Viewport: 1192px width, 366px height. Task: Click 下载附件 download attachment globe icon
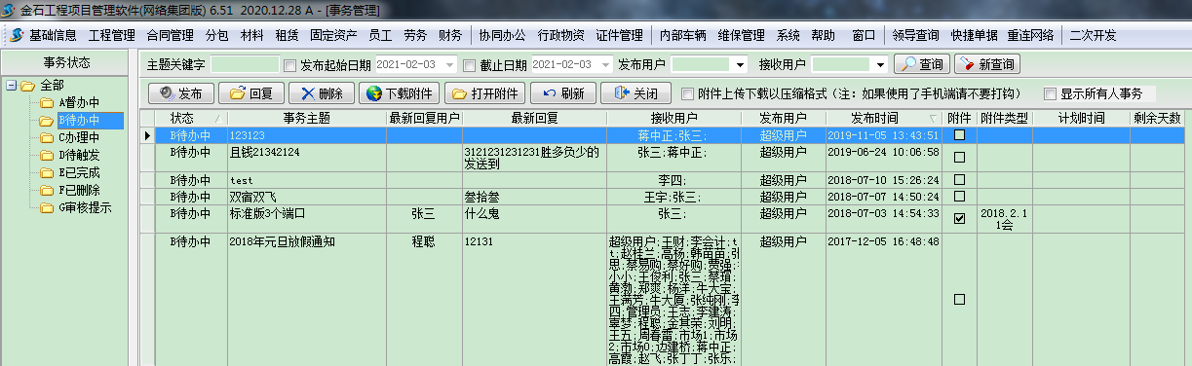pyautogui.click(x=400, y=93)
